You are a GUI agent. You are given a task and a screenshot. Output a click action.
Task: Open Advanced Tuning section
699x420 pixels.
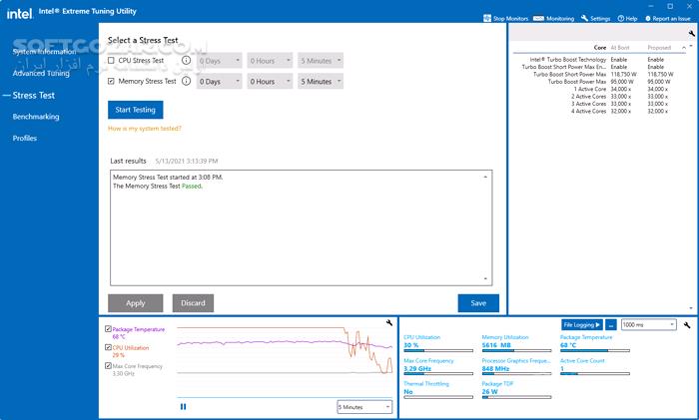tap(41, 73)
